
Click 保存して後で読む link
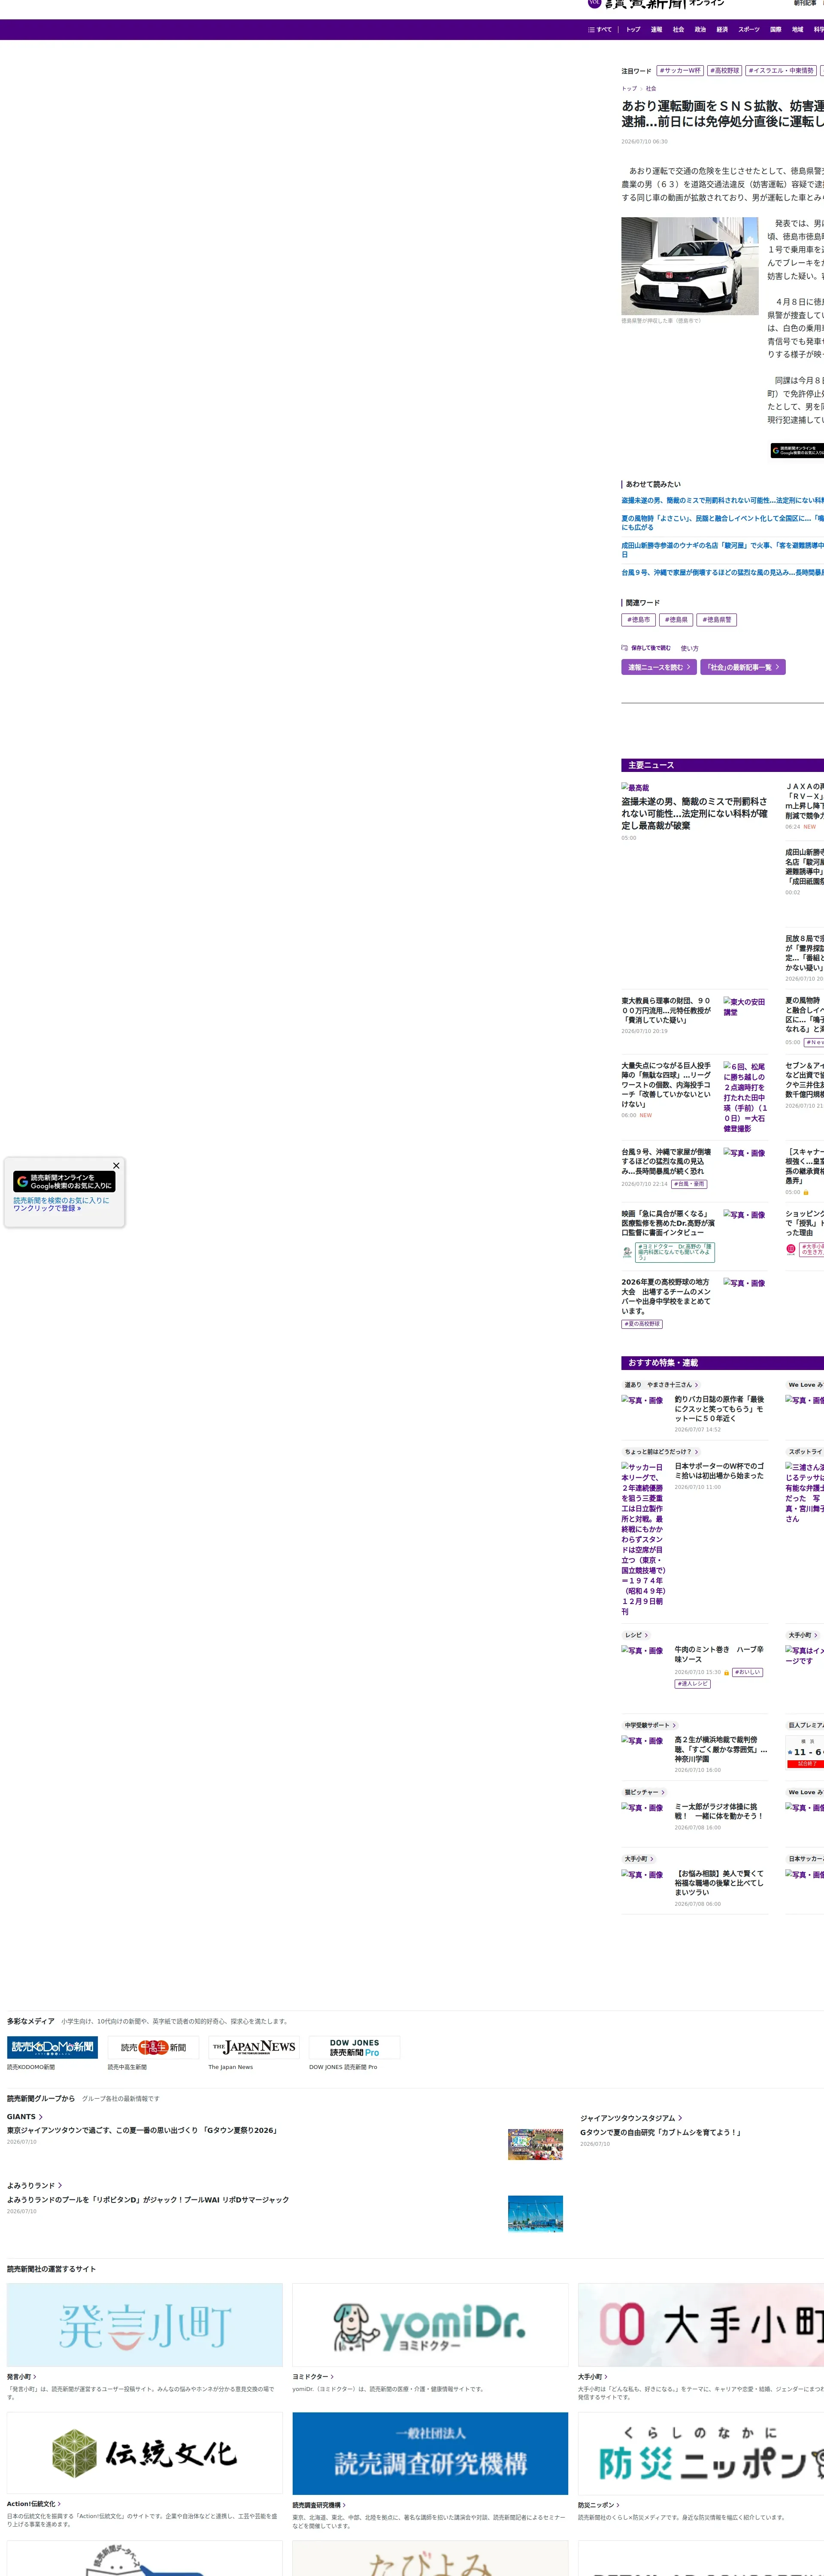tap(651, 648)
